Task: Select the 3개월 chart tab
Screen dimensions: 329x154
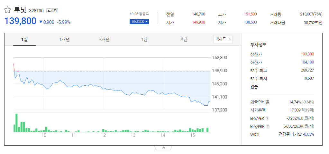Action: [104, 40]
